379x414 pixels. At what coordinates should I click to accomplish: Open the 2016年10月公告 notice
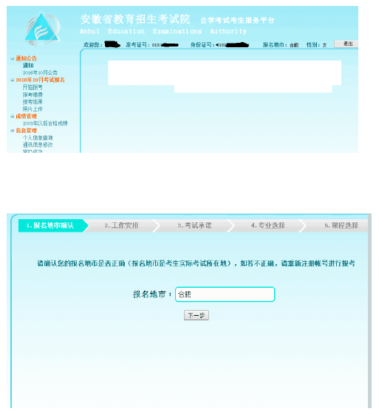coord(40,72)
